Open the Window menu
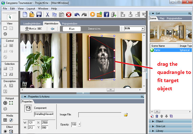 pos(43,8)
